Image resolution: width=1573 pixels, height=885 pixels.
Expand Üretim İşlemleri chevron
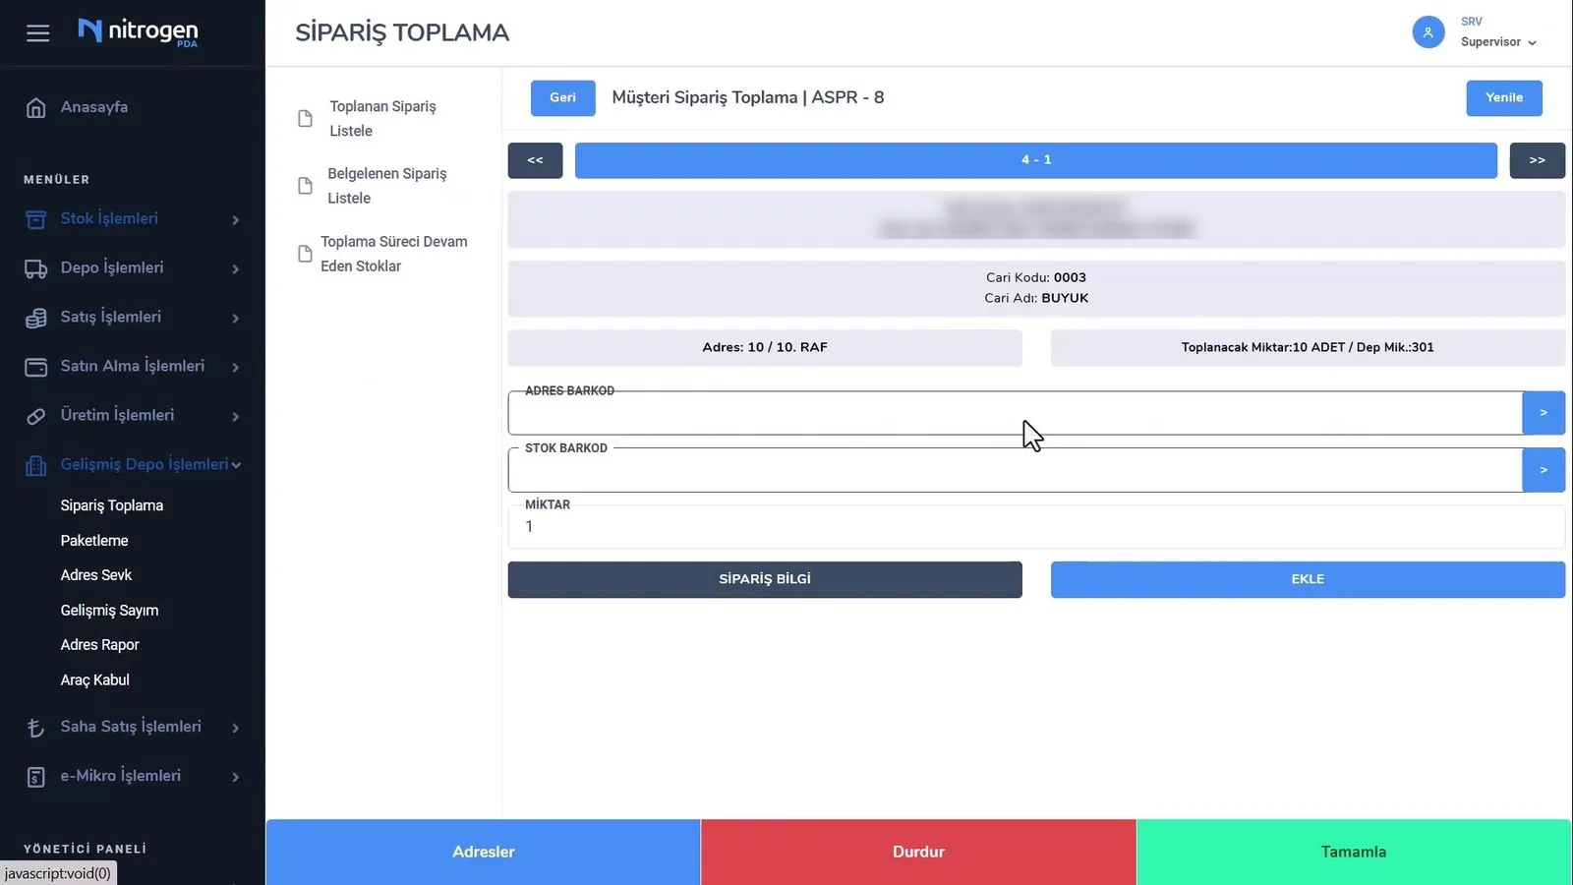pos(235,416)
